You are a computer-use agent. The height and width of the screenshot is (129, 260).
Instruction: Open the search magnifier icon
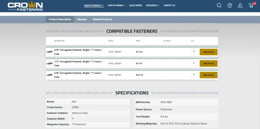(x=219, y=5)
